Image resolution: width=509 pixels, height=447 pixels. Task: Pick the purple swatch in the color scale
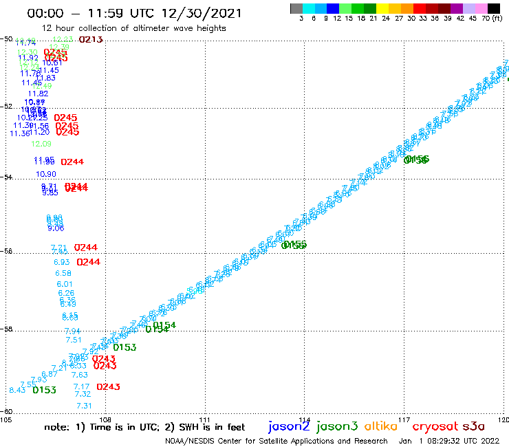pos(457,8)
